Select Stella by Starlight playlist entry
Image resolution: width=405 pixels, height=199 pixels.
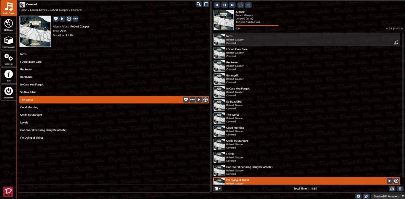coord(307,144)
